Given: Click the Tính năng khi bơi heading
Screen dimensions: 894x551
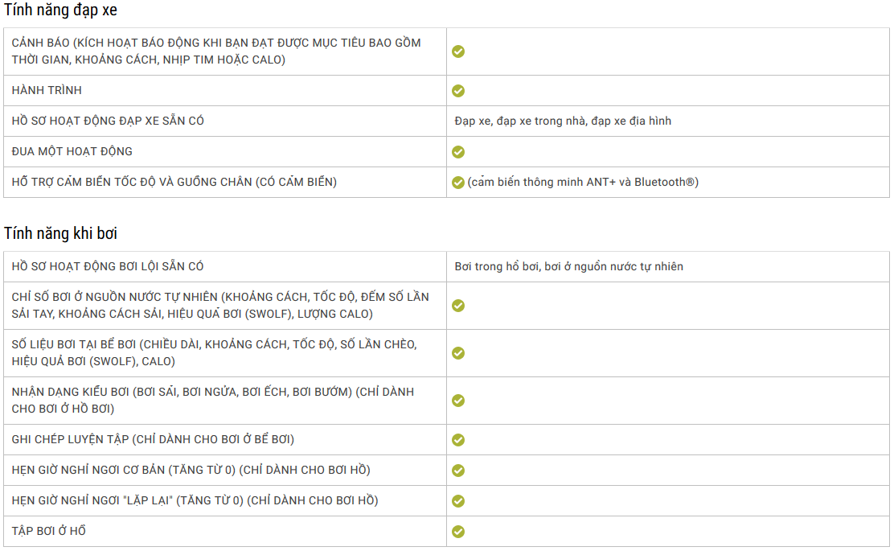Looking at the screenshot, I should click(x=60, y=233).
